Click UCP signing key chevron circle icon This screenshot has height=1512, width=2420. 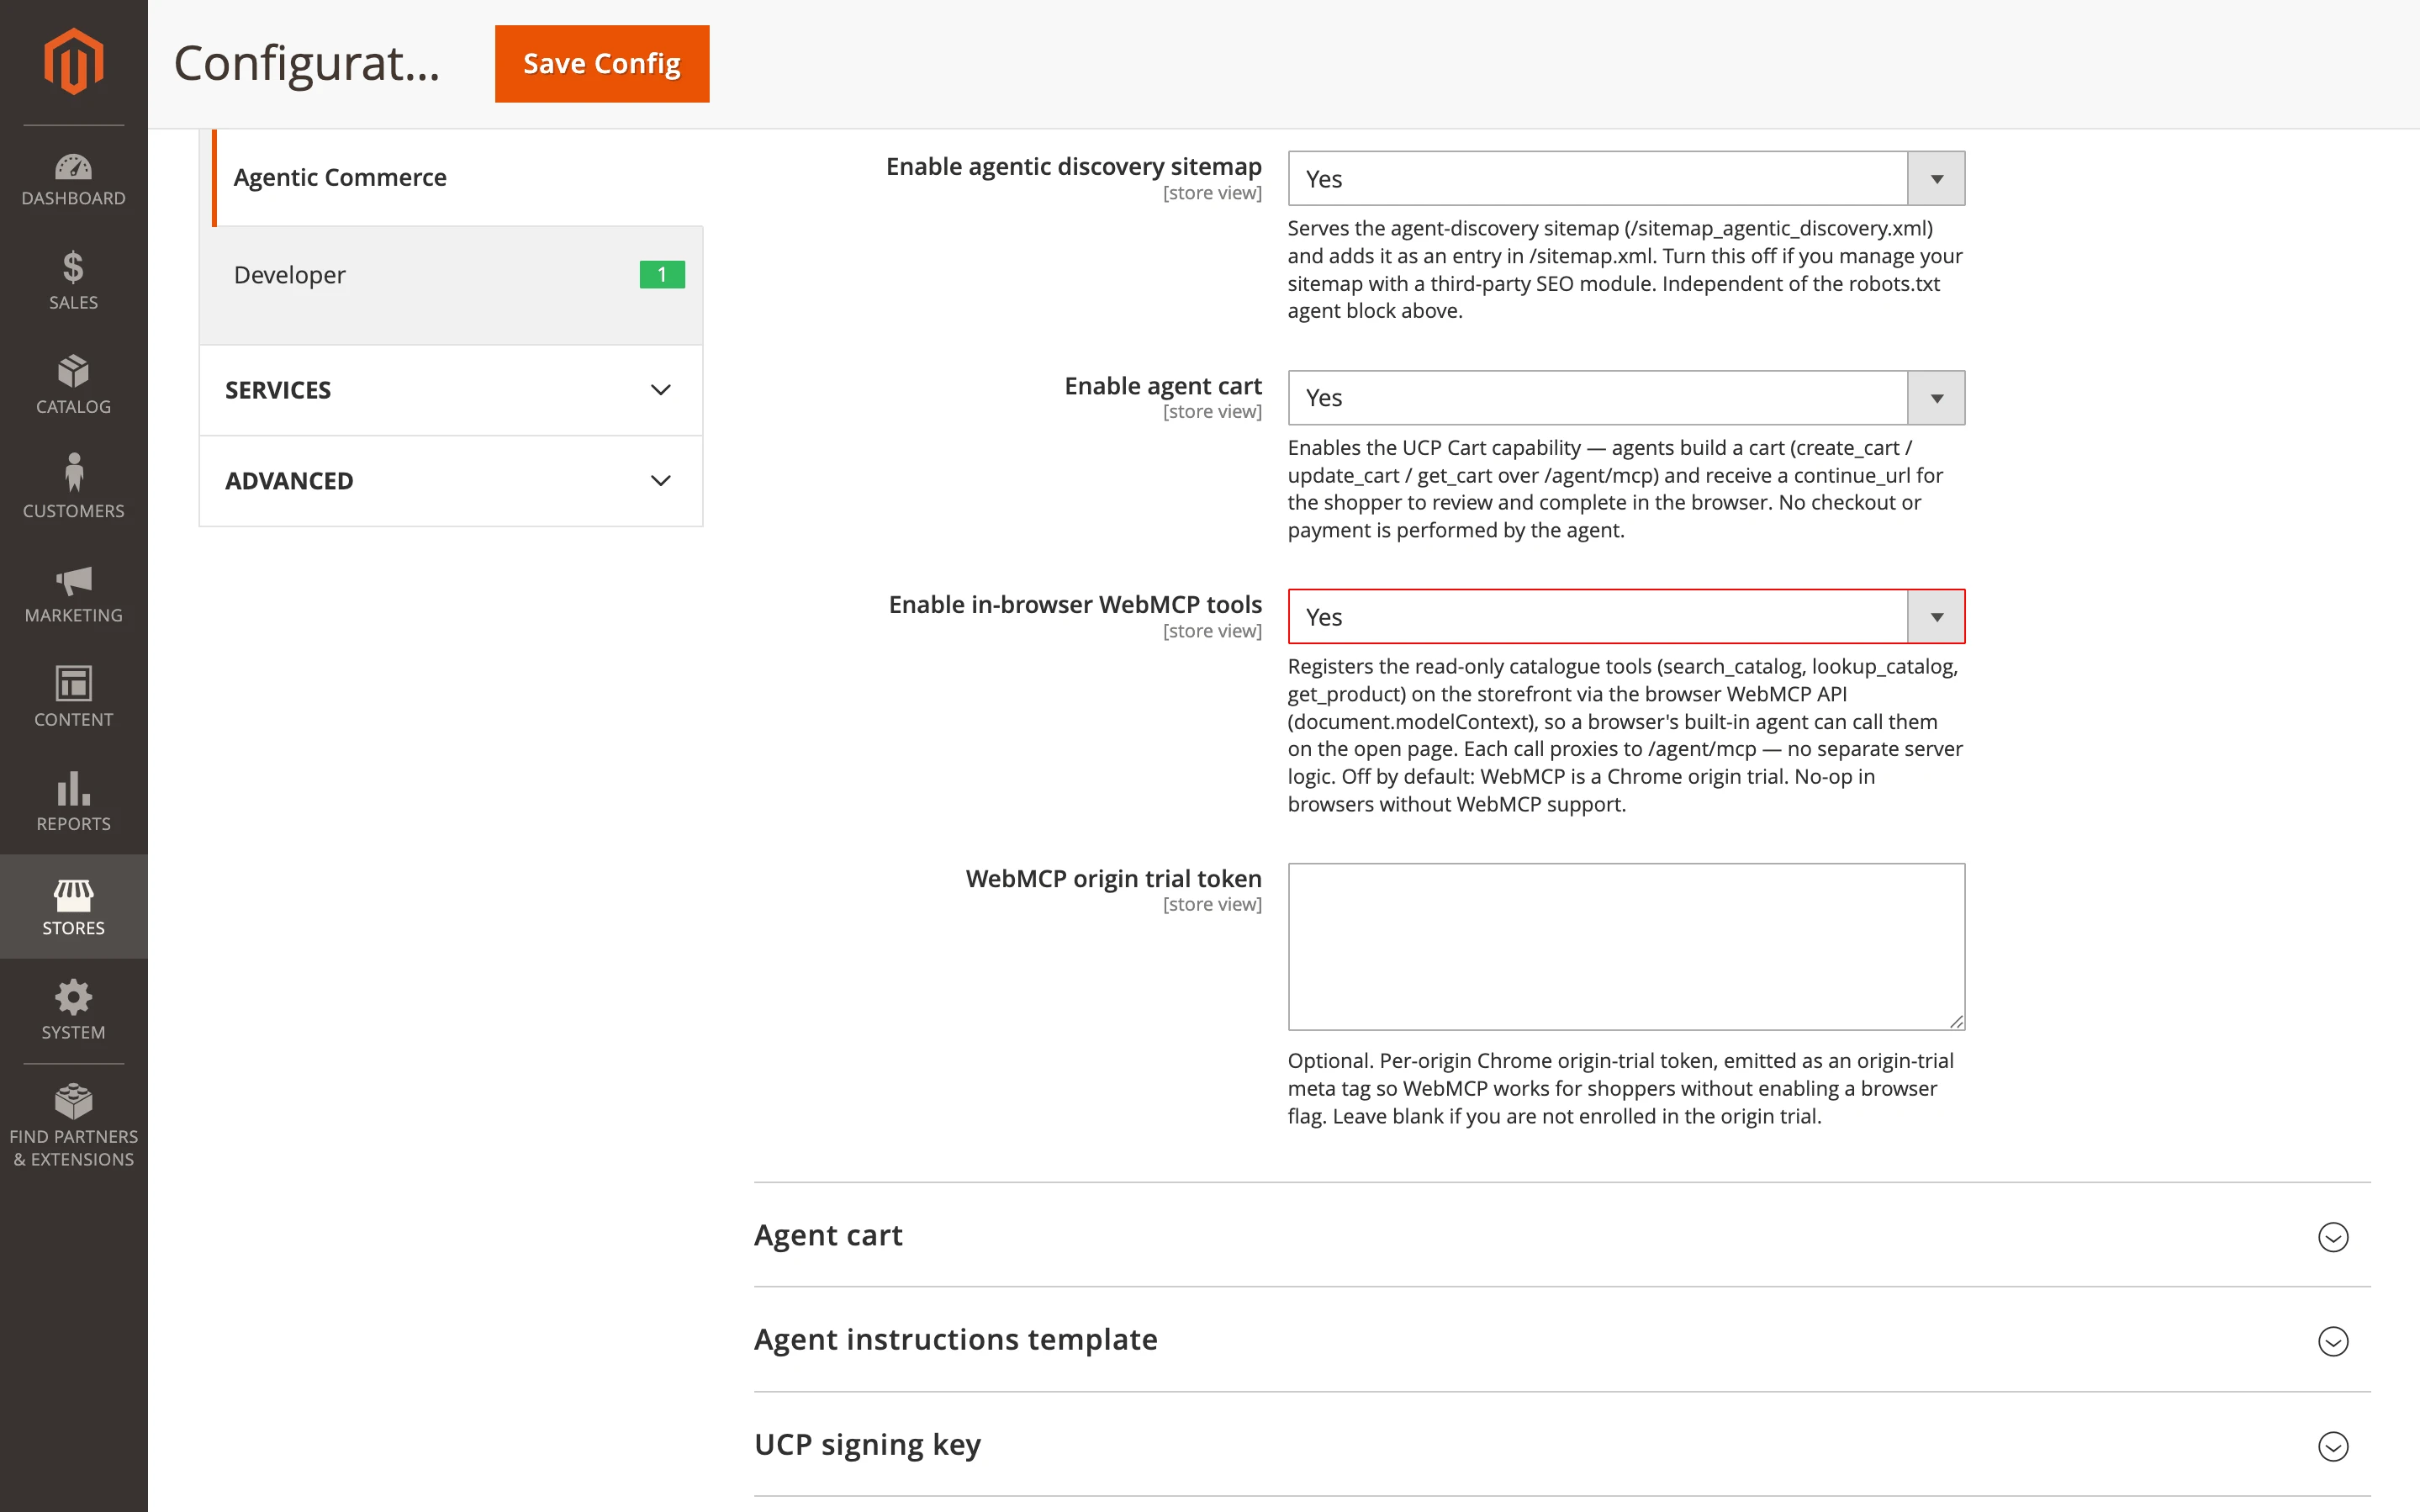[2333, 1446]
